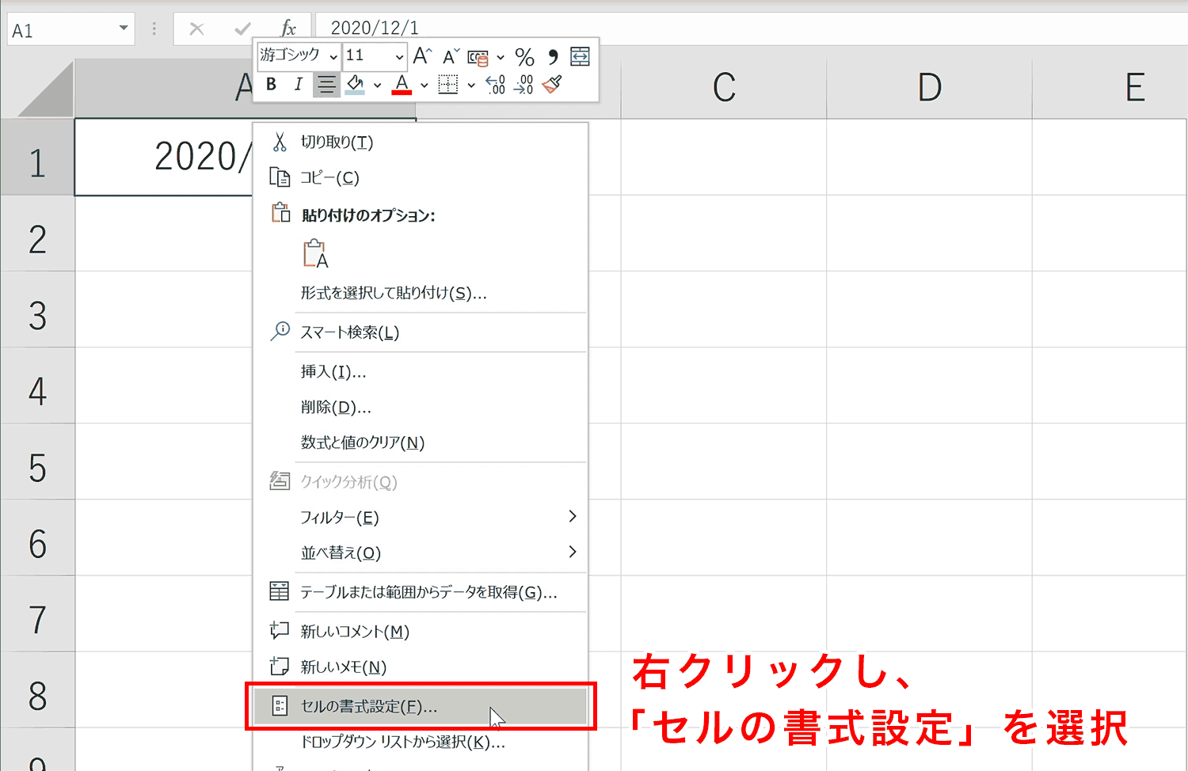Confirm the formula bar entry

242,29
